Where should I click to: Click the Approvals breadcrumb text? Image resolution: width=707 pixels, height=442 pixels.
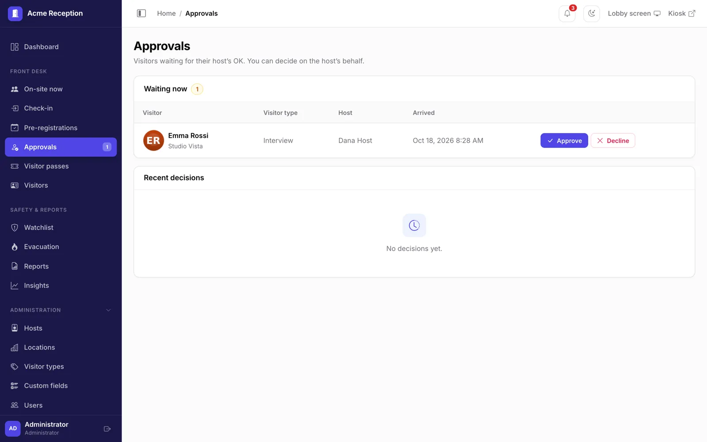click(x=201, y=13)
